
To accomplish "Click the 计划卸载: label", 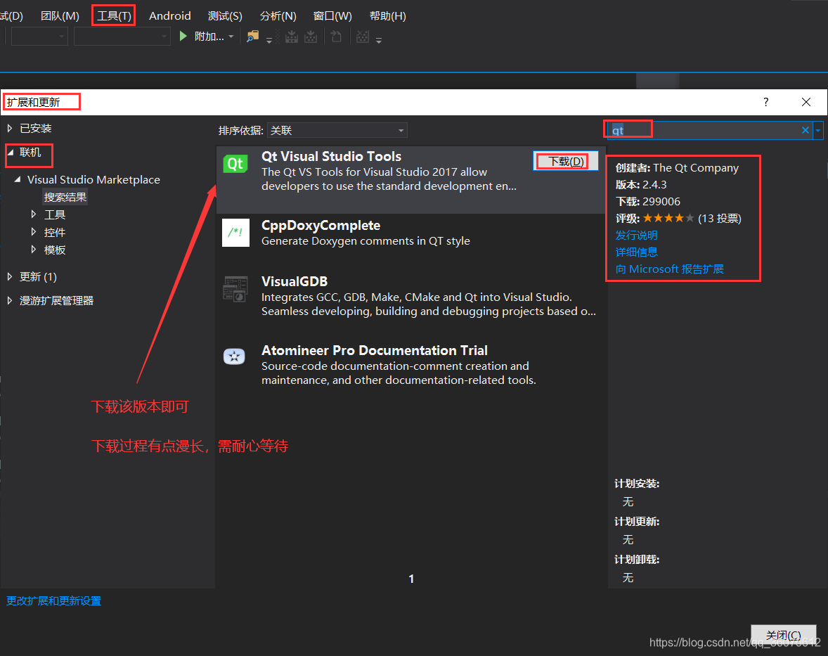I will pos(637,560).
